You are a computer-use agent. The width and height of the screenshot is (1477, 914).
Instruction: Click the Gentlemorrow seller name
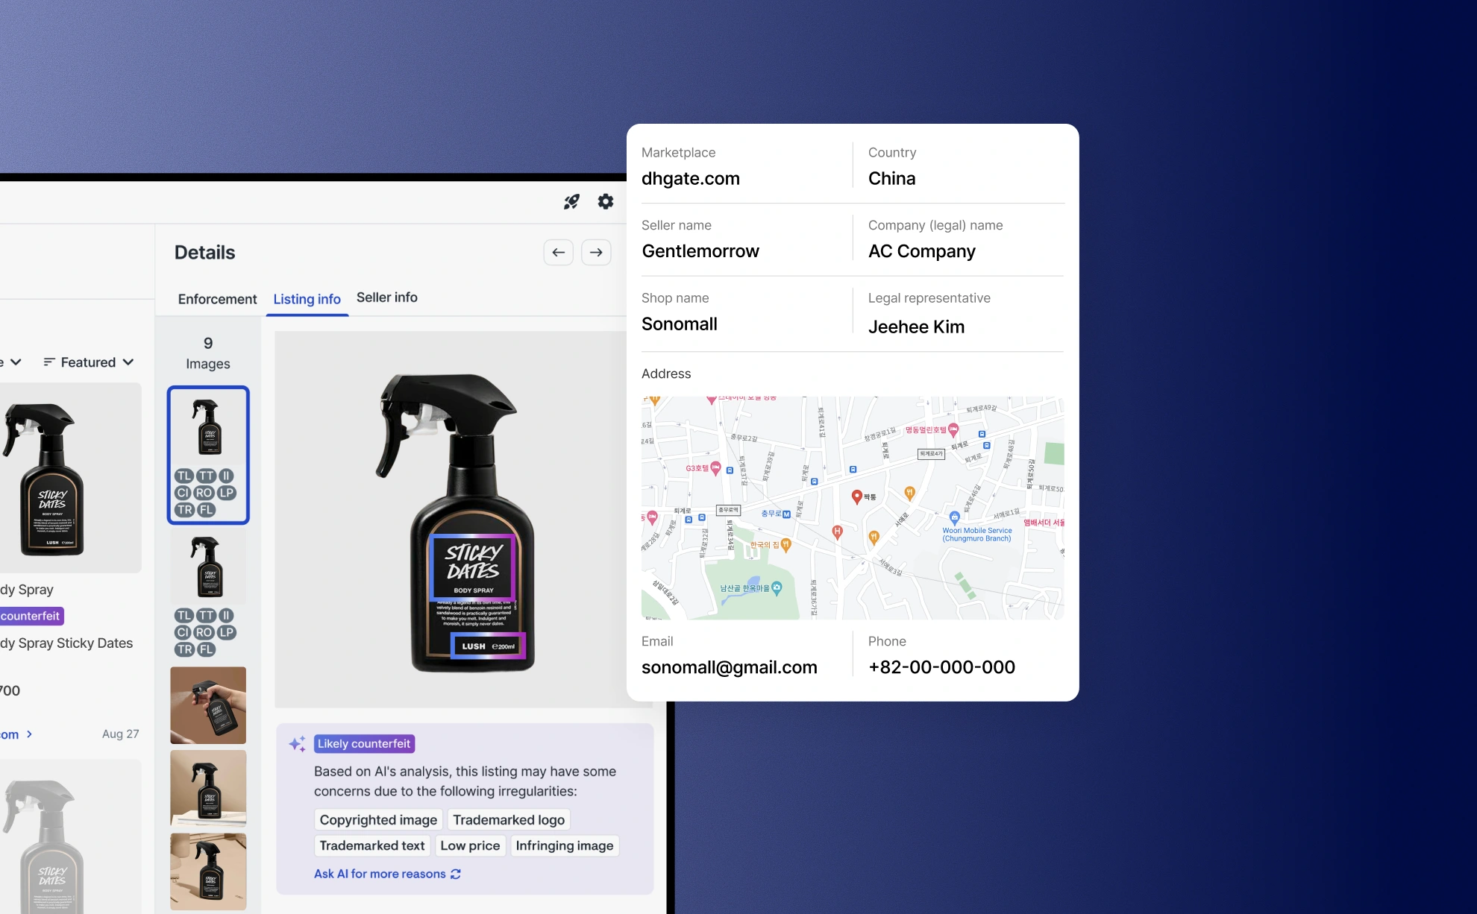coord(700,251)
